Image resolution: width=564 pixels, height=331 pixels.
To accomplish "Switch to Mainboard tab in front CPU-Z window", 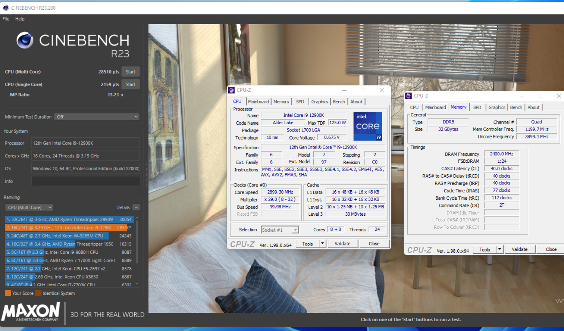I will [x=258, y=102].
